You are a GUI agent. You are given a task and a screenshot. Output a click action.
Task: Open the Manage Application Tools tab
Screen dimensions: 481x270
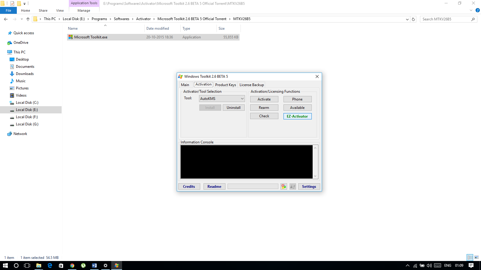coord(84,10)
